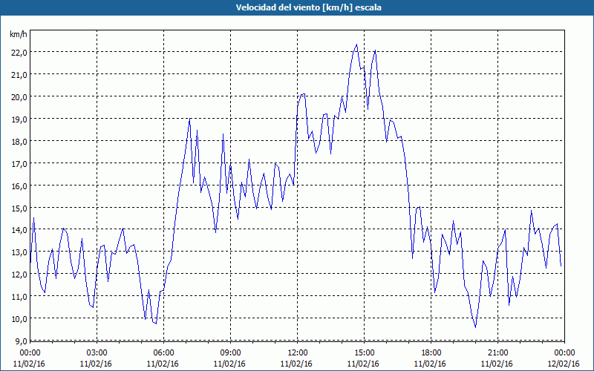Click the 9,0 y-axis label

(x=21, y=341)
